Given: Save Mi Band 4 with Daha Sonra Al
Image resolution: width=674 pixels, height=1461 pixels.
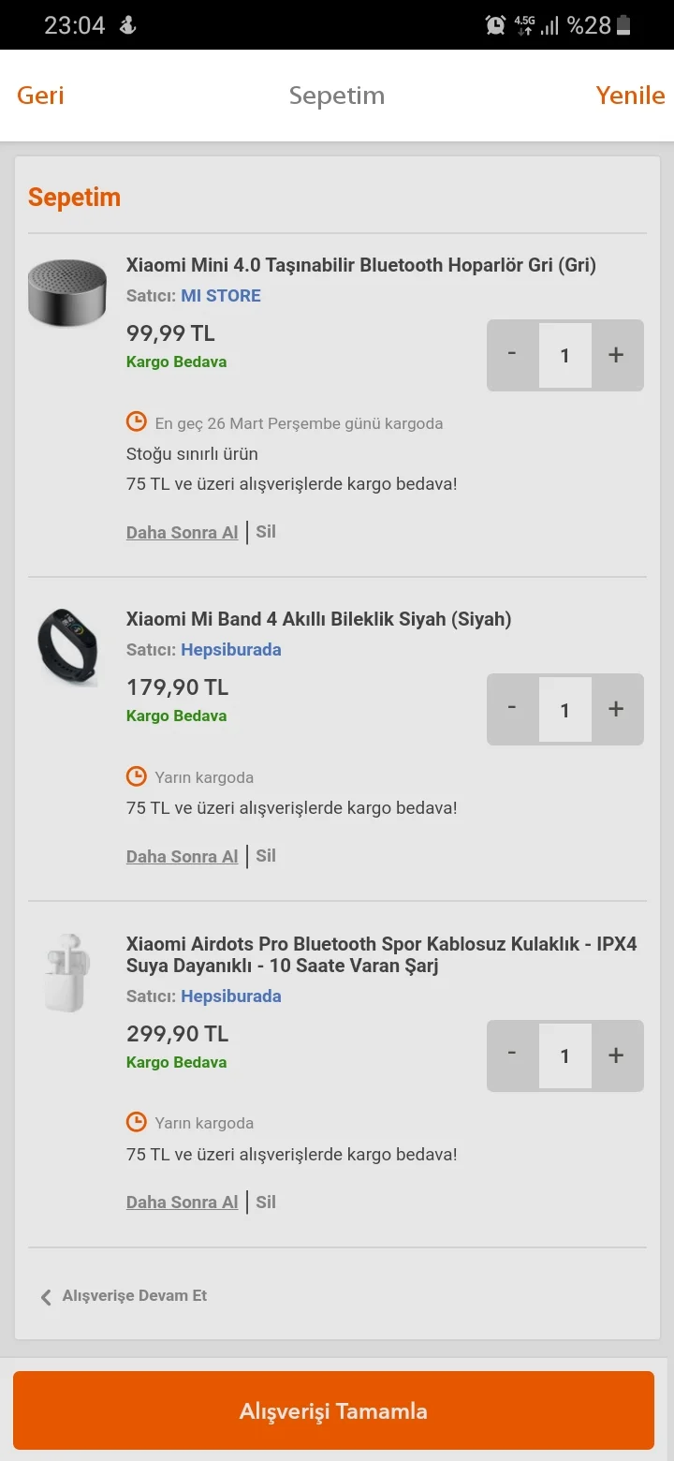Looking at the screenshot, I should tap(183, 856).
